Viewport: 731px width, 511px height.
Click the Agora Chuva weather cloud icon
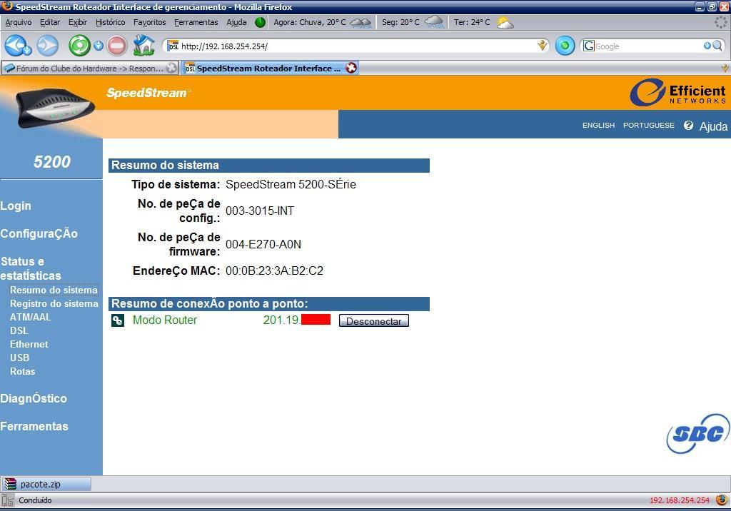(x=361, y=22)
